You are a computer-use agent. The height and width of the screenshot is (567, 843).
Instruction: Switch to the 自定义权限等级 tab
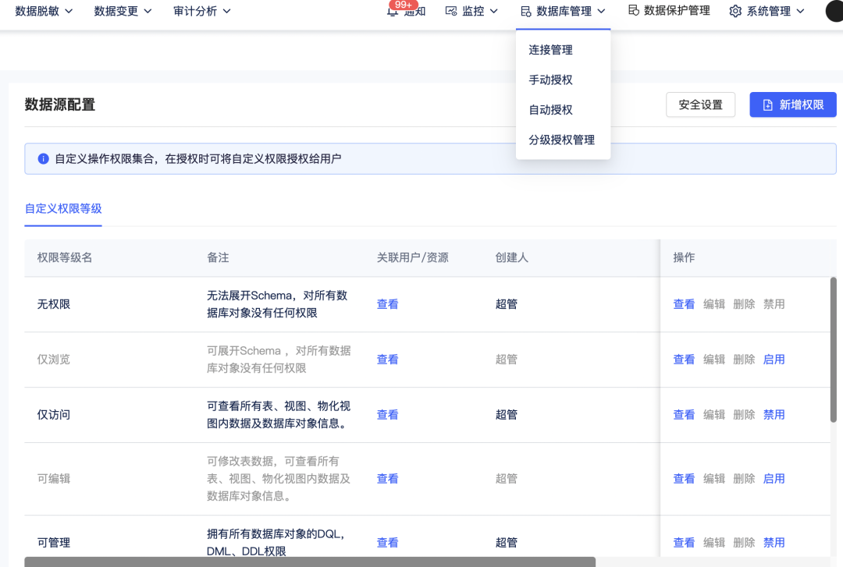(x=62, y=208)
